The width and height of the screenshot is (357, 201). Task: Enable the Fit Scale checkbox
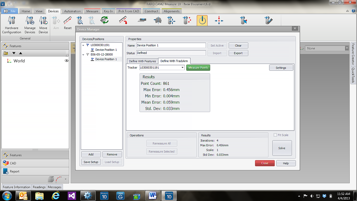pyautogui.click(x=275, y=135)
